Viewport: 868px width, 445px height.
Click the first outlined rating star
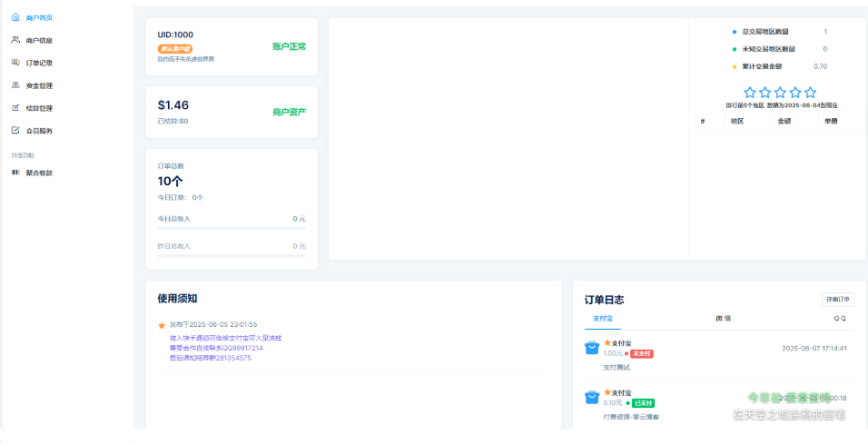point(750,93)
